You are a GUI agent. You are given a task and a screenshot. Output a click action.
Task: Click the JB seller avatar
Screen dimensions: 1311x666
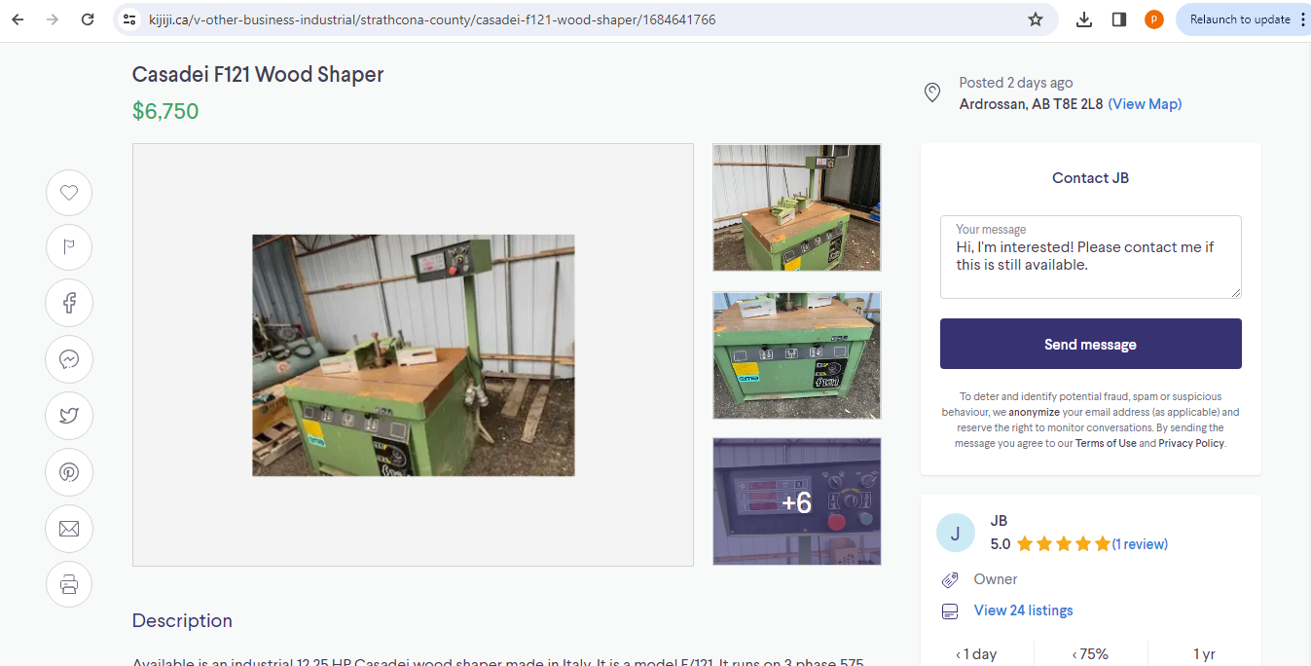pyautogui.click(x=955, y=533)
